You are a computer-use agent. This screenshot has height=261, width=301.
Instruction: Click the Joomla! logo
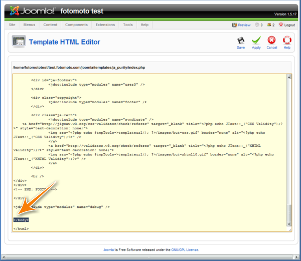(32, 11)
